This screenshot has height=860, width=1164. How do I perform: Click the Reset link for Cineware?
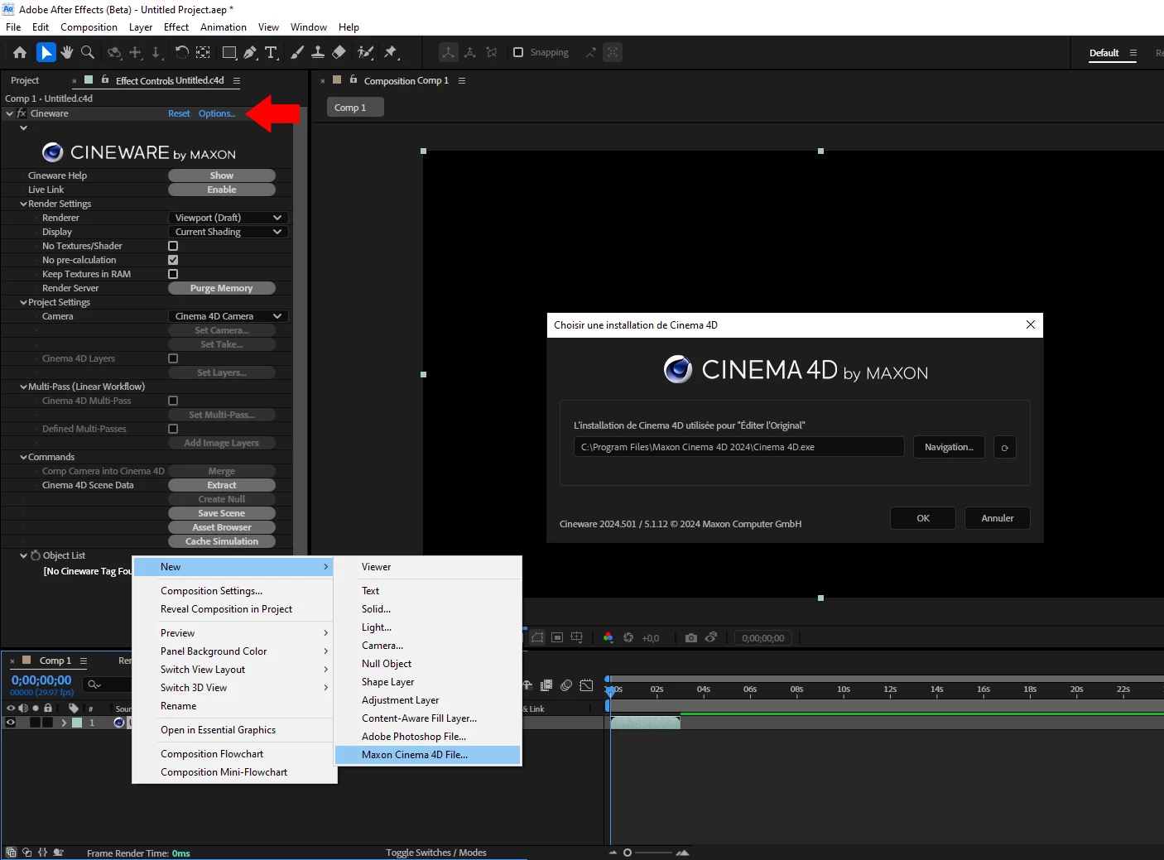click(179, 113)
